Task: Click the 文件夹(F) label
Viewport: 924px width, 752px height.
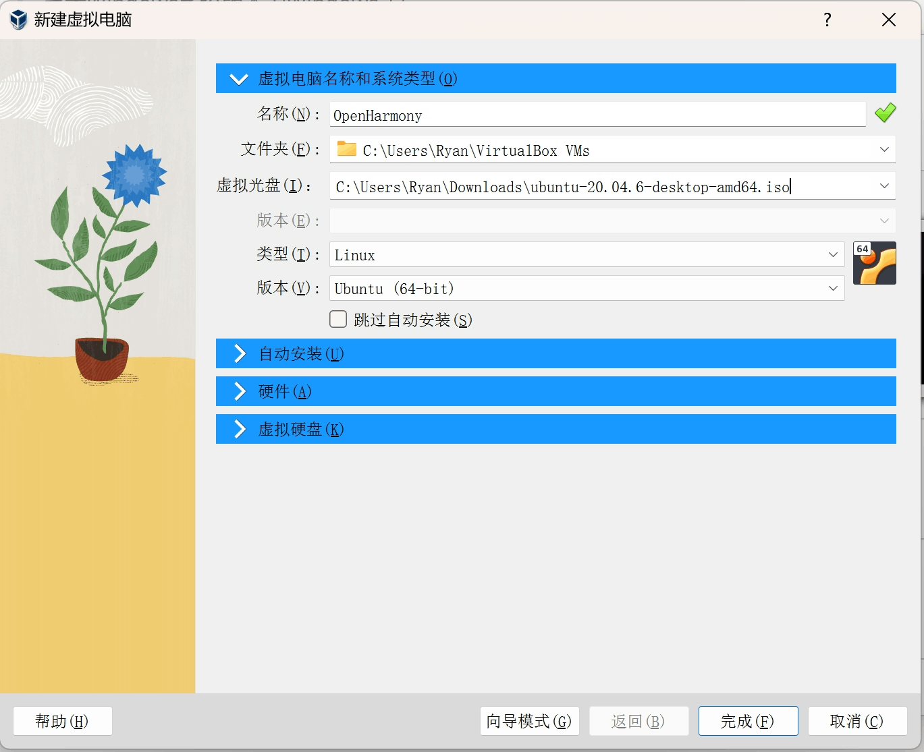Action: 280,149
